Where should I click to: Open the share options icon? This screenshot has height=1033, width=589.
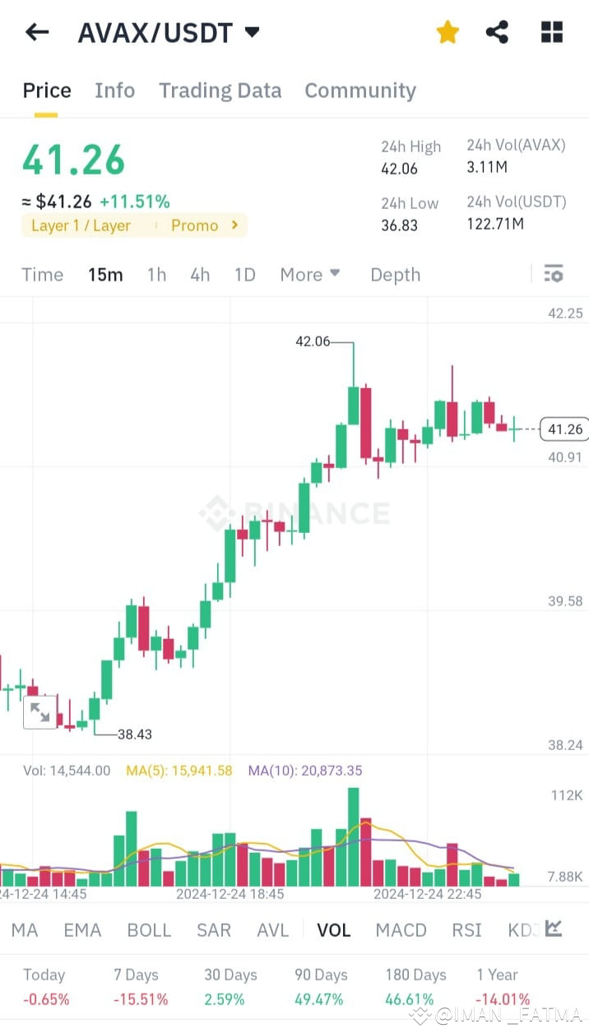click(497, 31)
